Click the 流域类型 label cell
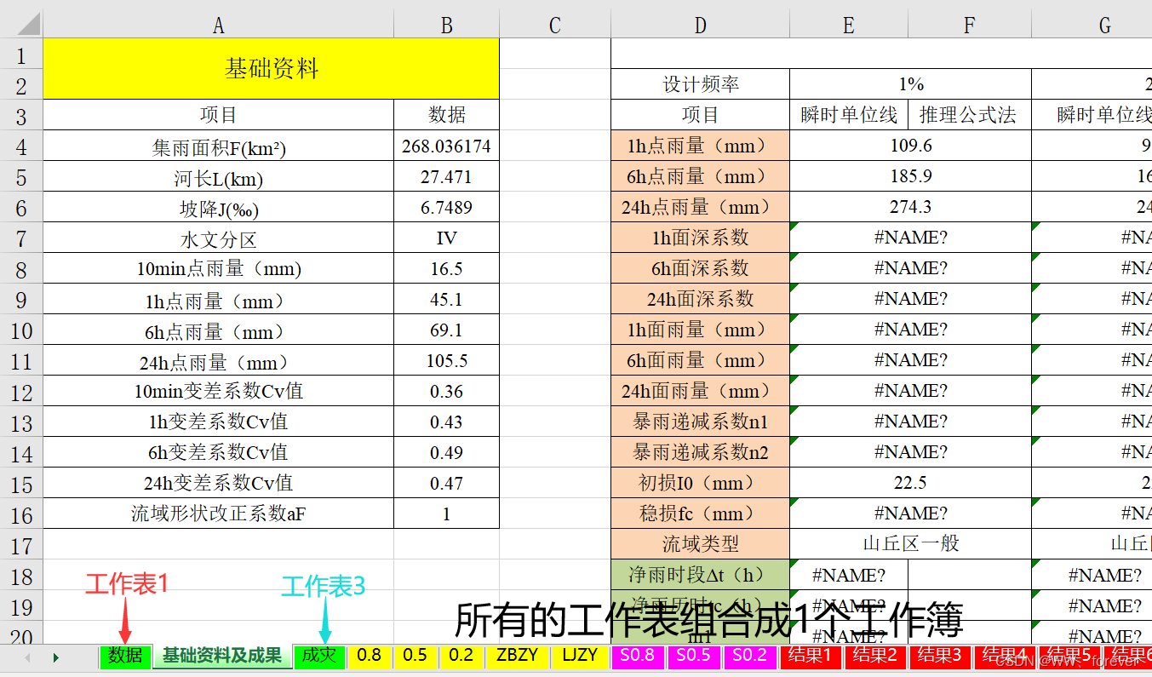1152x677 pixels. click(700, 544)
